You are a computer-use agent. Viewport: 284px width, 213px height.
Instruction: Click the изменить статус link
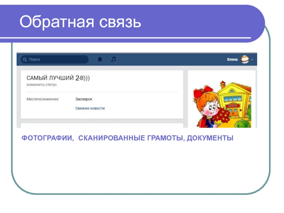42,84
